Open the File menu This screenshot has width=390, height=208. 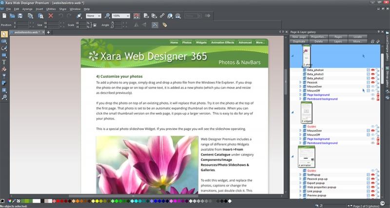[8, 9]
